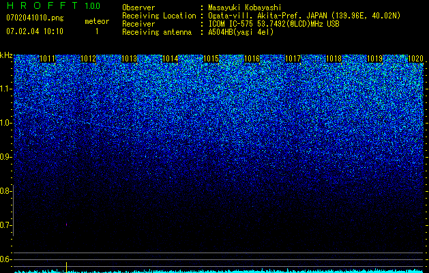Select the 1016 time marker

pyautogui.click(x=252, y=59)
